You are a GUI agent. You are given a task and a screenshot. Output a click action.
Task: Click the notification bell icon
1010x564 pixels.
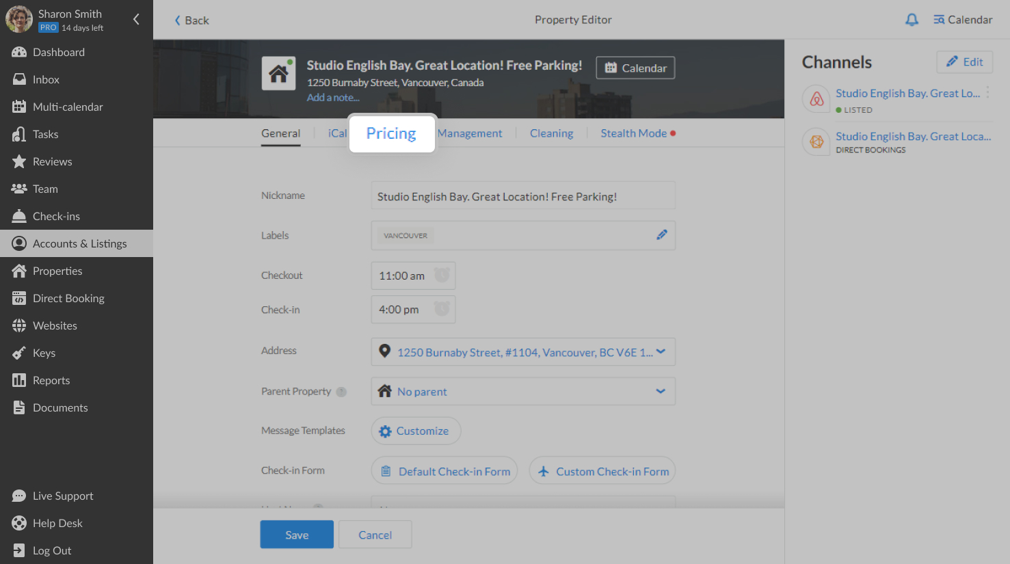pyautogui.click(x=912, y=20)
